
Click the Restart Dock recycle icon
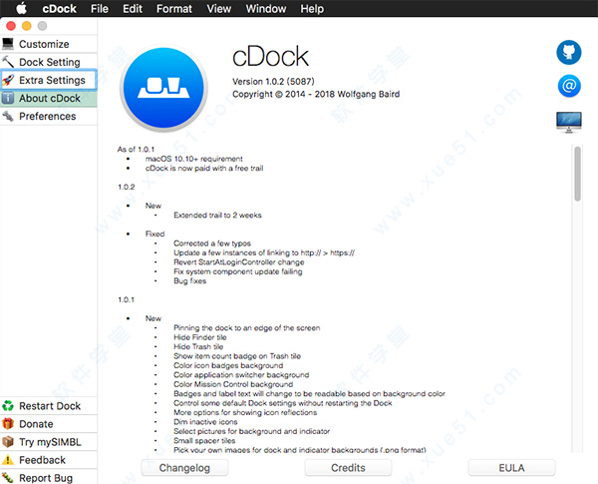coord(8,406)
